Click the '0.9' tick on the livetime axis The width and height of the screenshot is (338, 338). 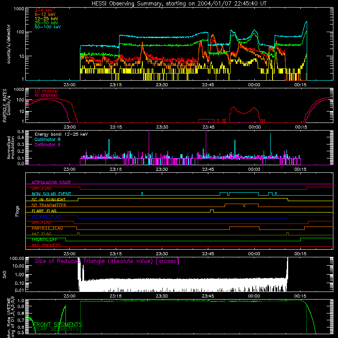point(21,306)
